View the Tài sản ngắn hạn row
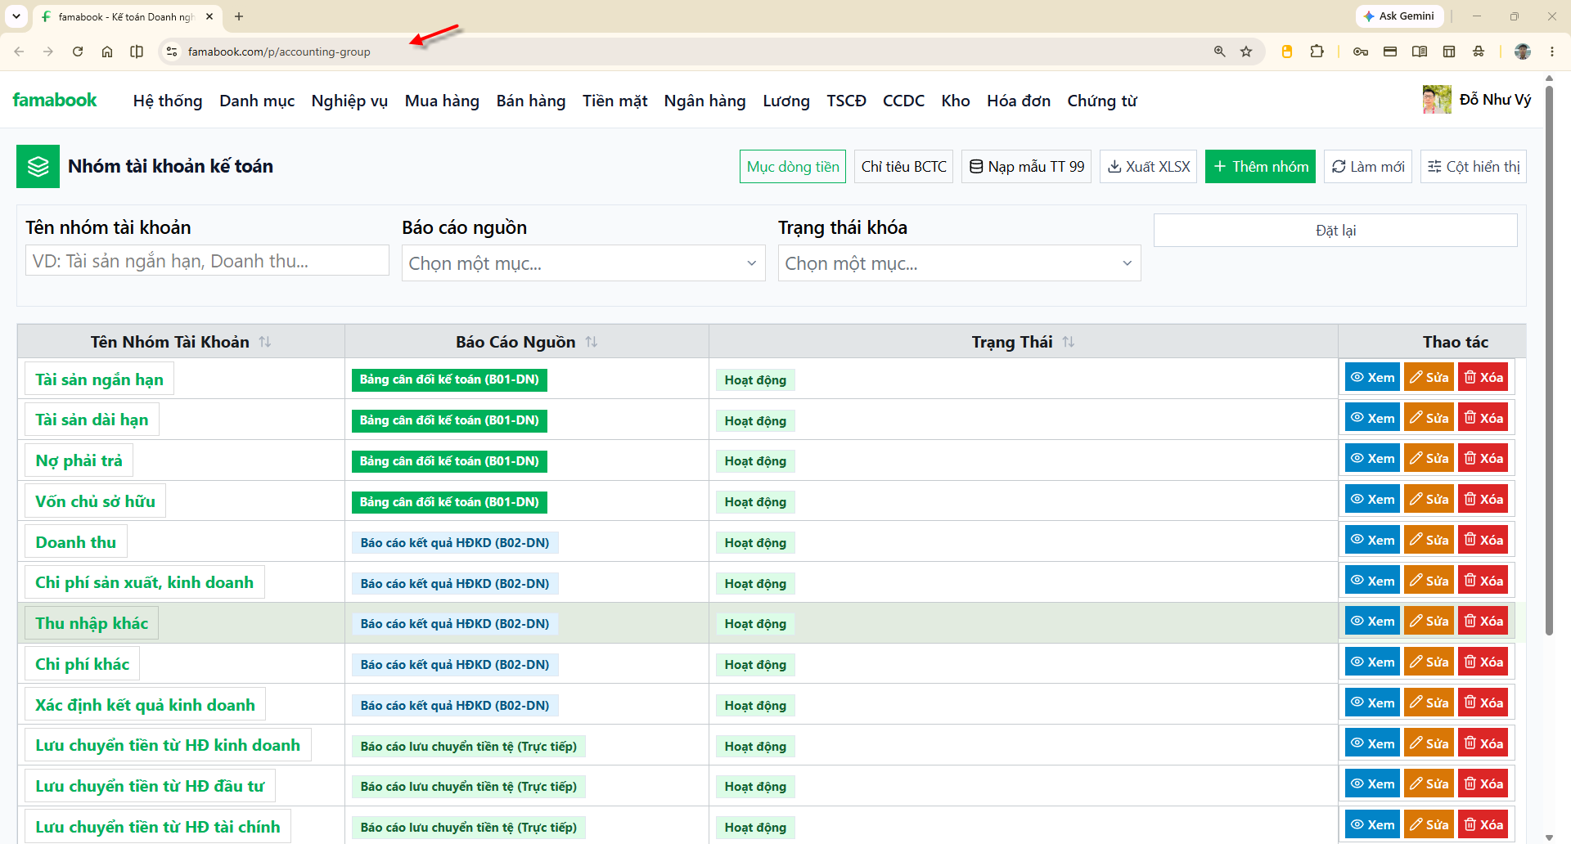This screenshot has height=844, width=1571. click(x=1372, y=377)
